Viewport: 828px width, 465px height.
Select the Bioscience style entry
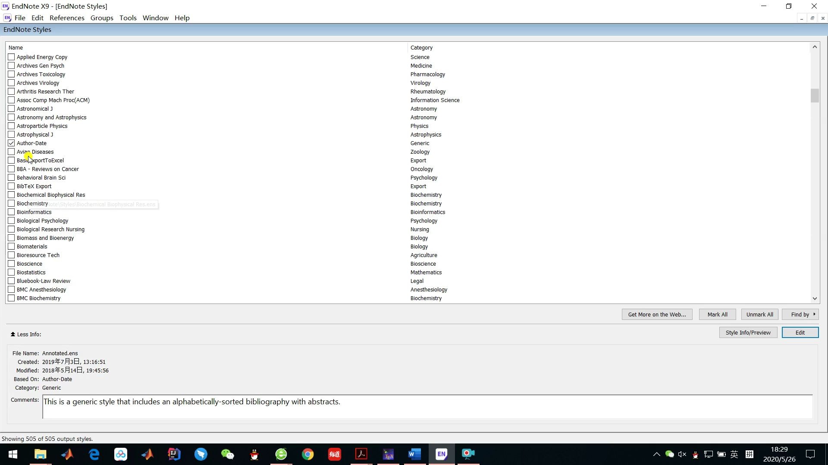(x=30, y=263)
